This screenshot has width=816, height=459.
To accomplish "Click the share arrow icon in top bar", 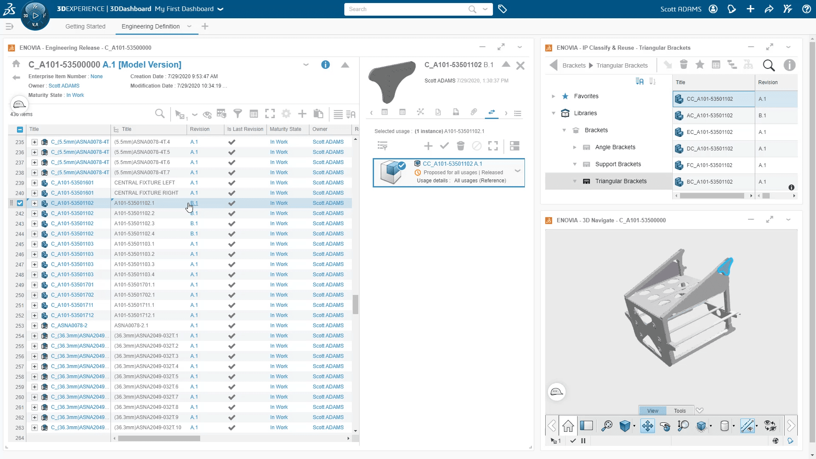I will coord(769,9).
